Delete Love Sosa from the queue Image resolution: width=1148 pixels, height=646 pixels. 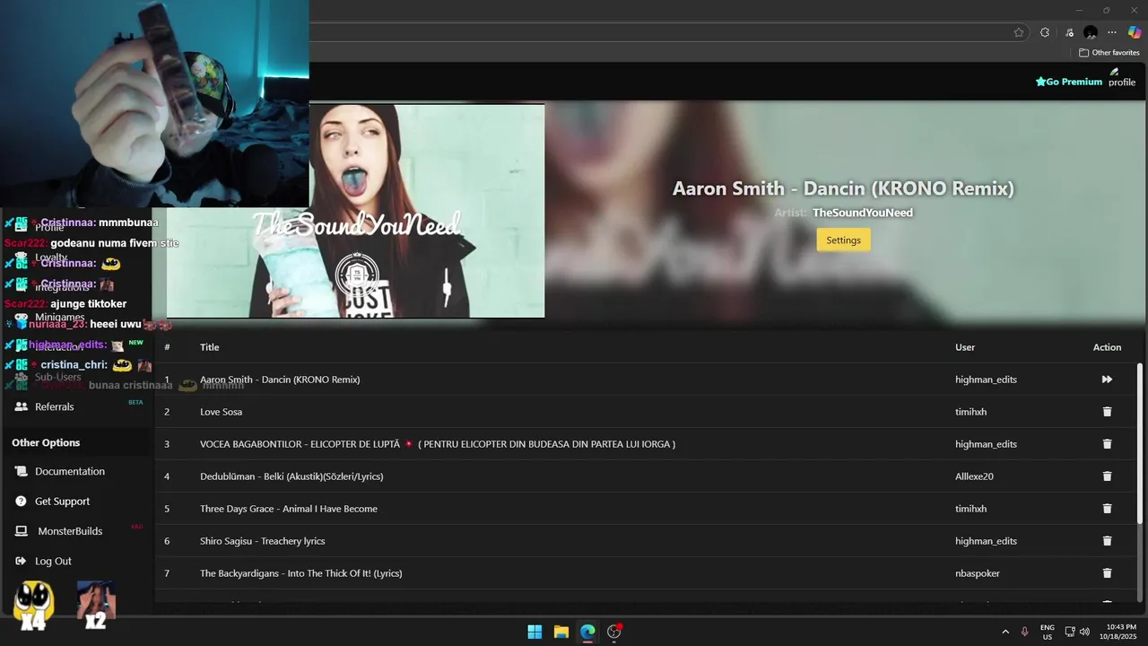pyautogui.click(x=1107, y=412)
